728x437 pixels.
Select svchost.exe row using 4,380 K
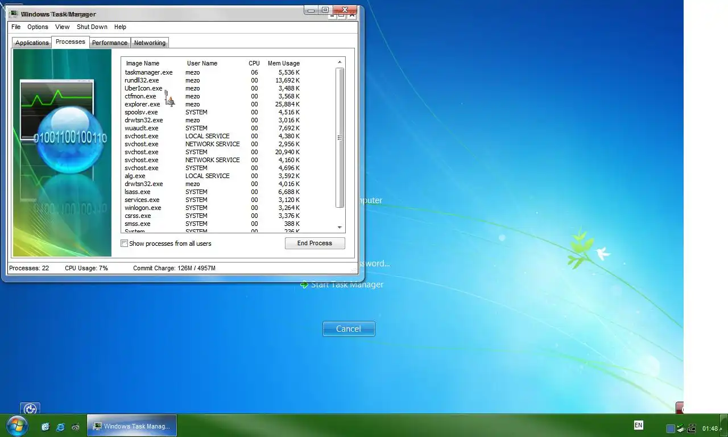pyautogui.click(x=212, y=136)
